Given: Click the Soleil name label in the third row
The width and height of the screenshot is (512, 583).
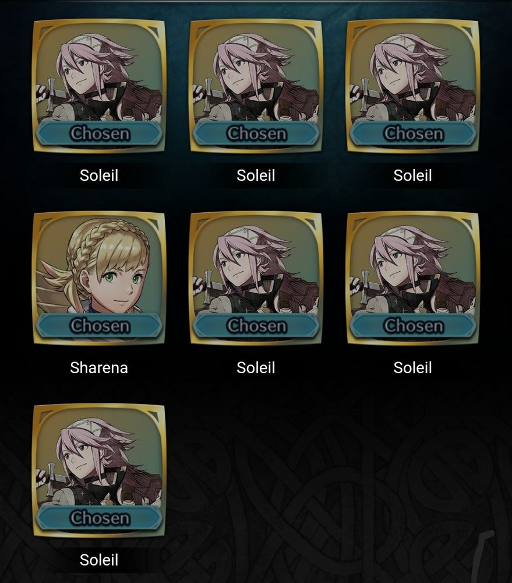Looking at the screenshot, I should click(x=99, y=560).
